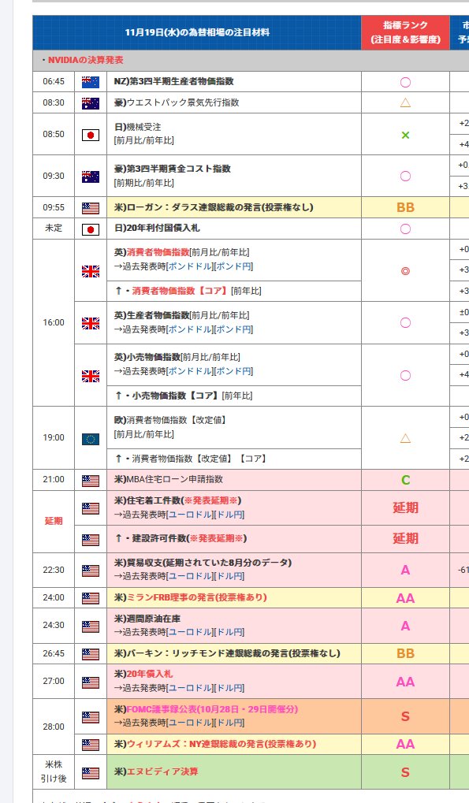Click the 米株引け後 time cell
Image resolution: width=469 pixels, height=803 pixels.
coord(54,771)
